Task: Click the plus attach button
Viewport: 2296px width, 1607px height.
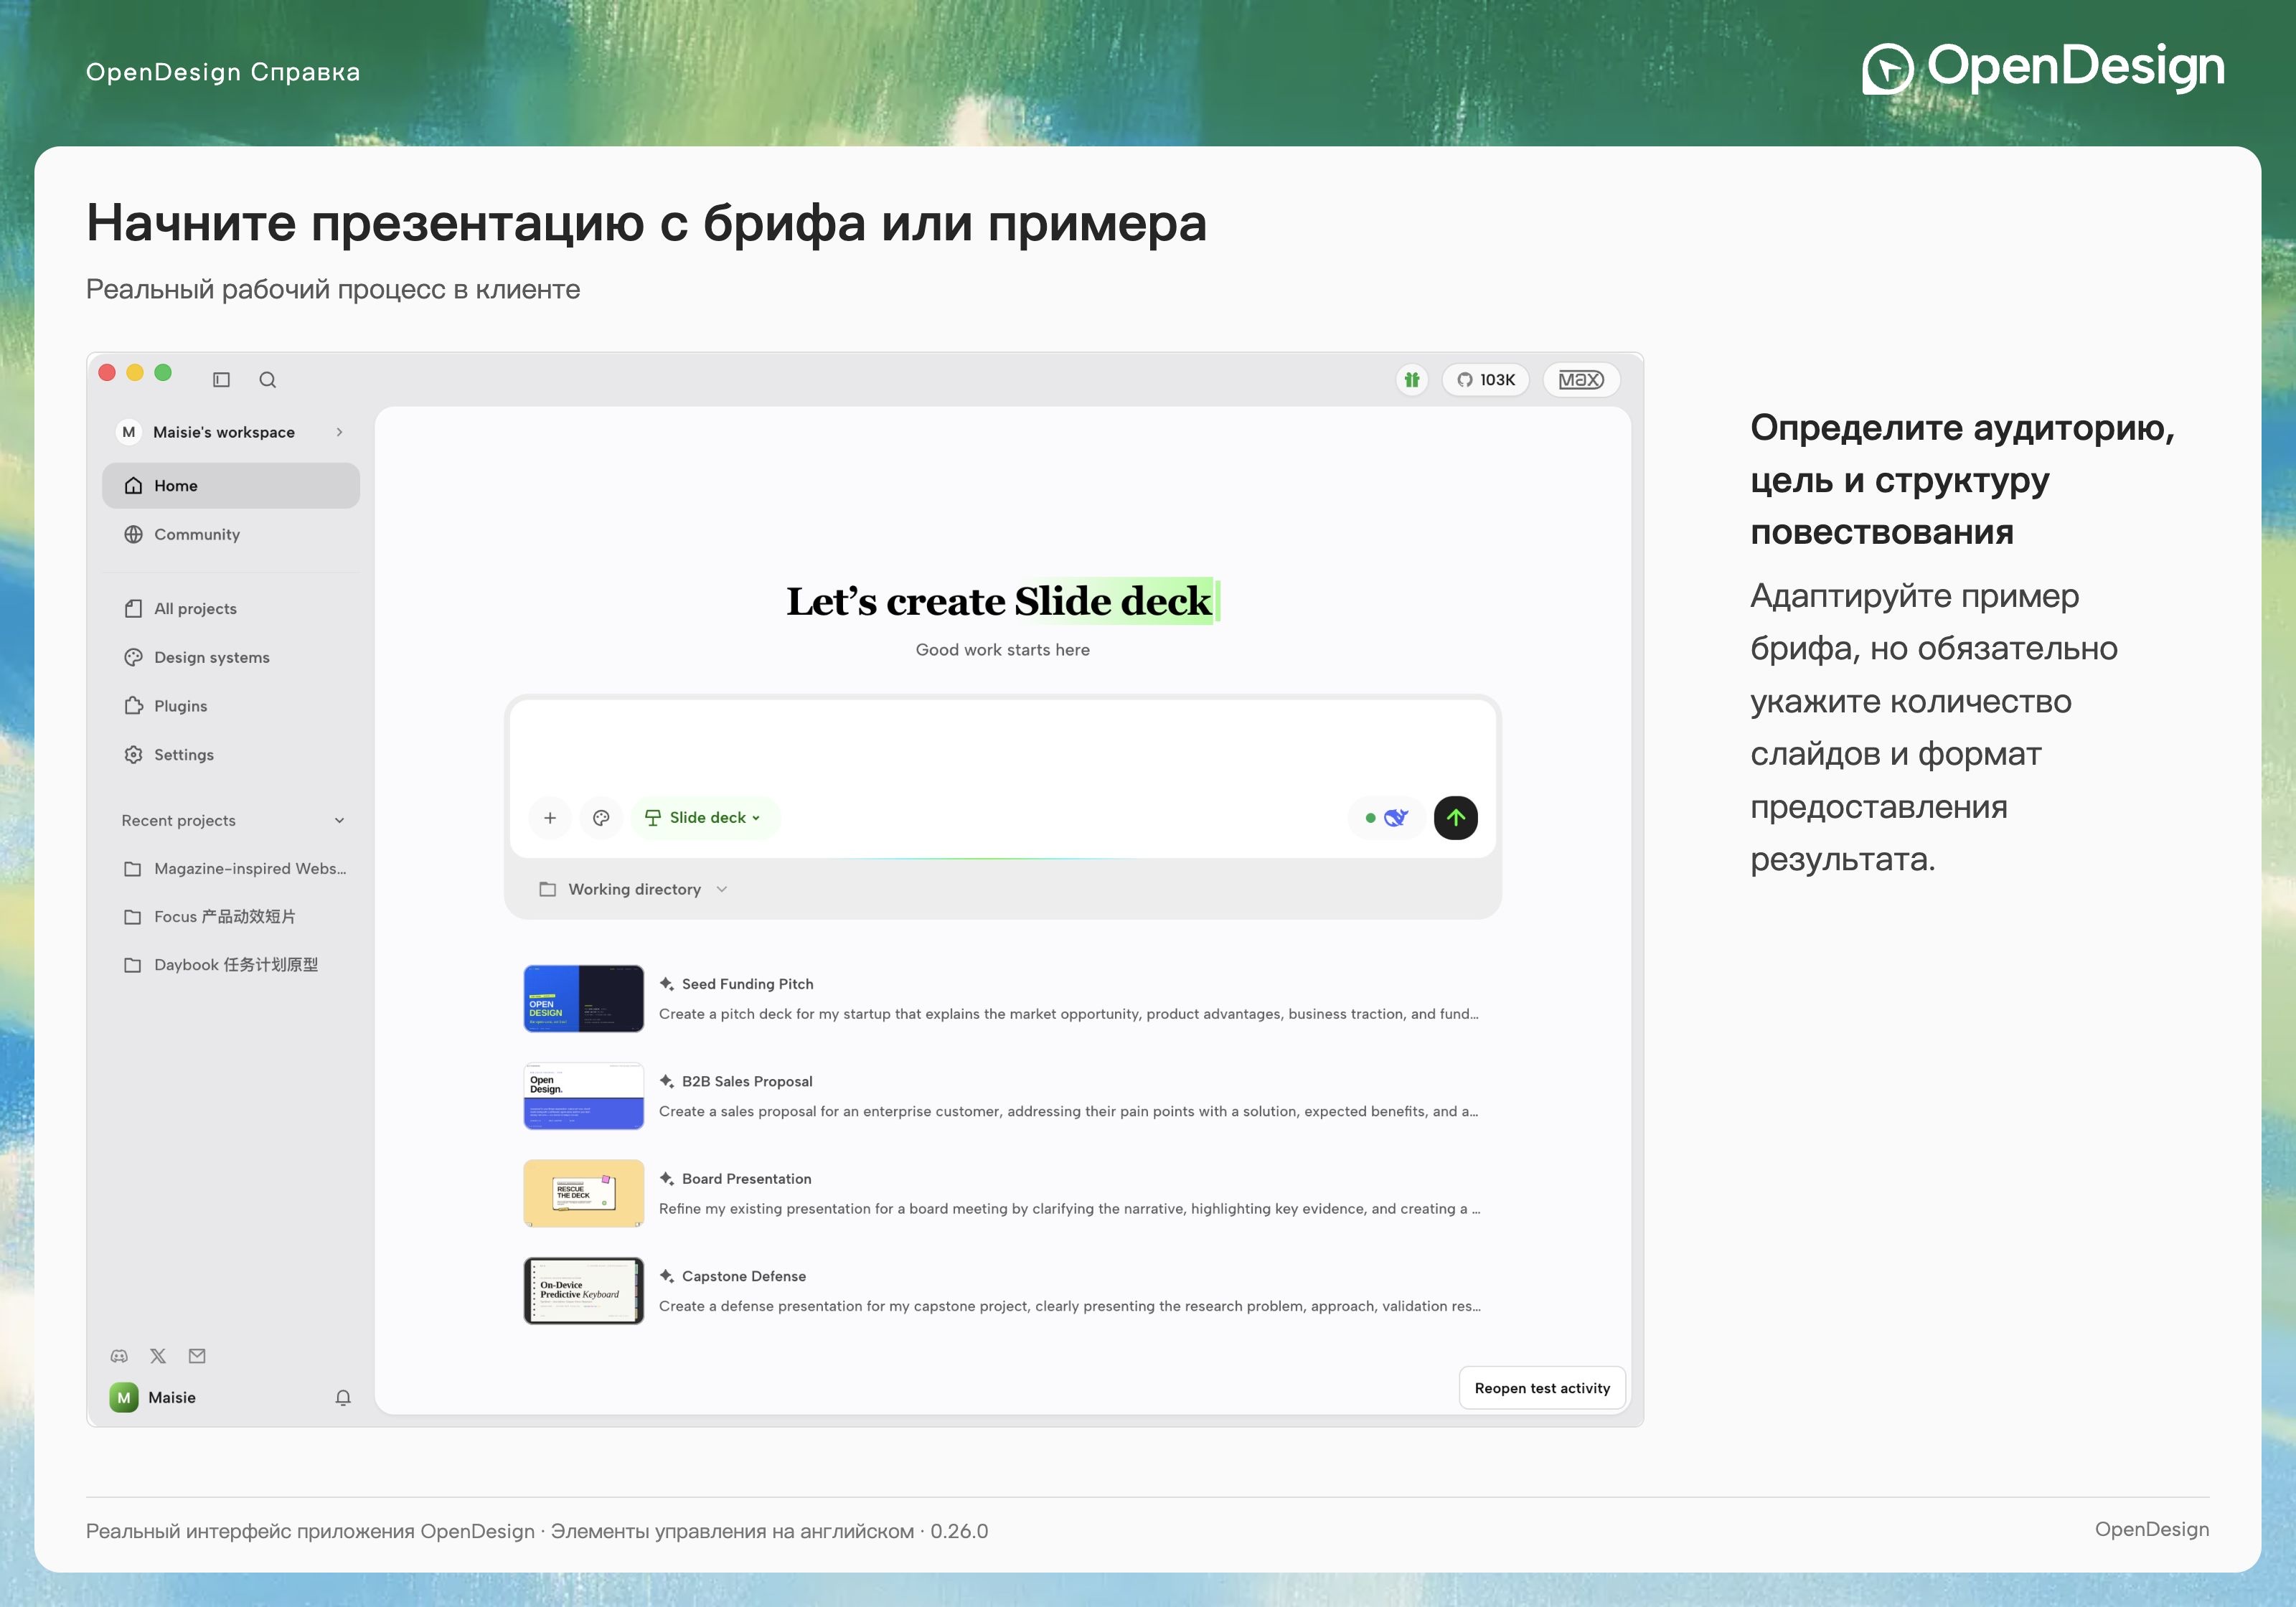Action: pos(550,818)
